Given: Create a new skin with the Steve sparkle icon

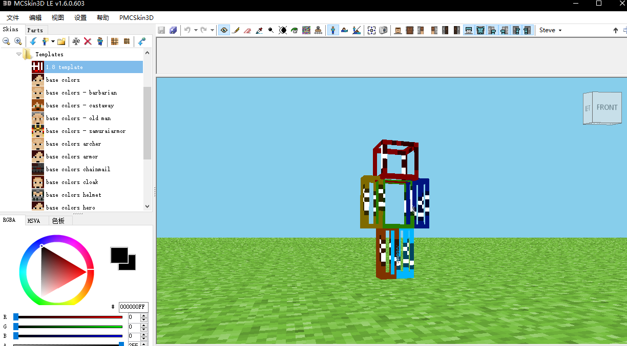Looking at the screenshot, I should 46,41.
